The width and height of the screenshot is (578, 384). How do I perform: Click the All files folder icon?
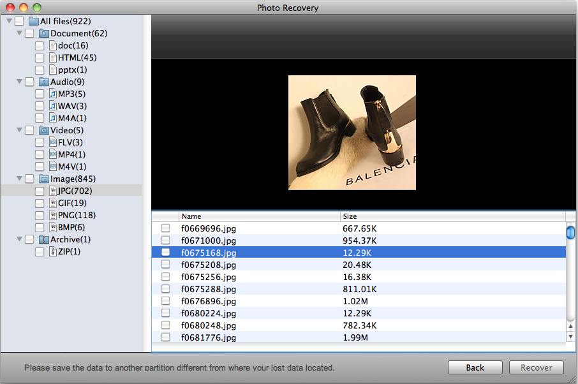pyautogui.click(x=34, y=22)
